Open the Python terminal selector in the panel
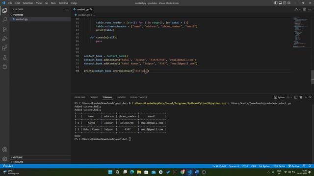The height and width of the screenshot is (176, 314). 279,97
